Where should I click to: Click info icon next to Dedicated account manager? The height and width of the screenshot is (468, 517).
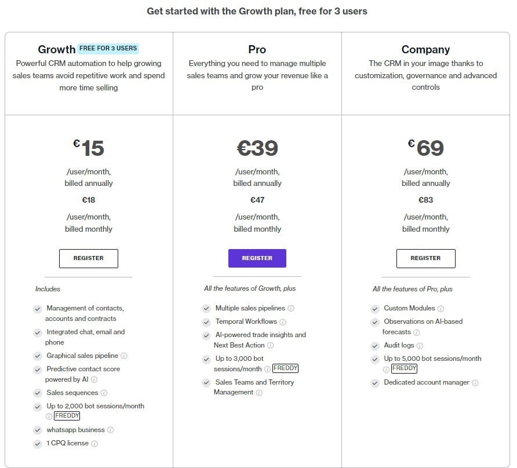475,383
